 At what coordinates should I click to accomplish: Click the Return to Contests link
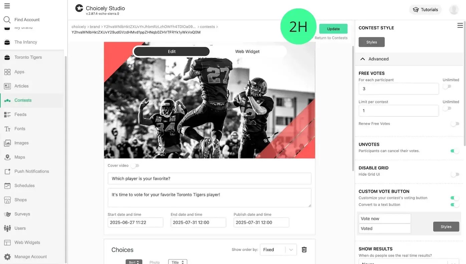(331, 38)
